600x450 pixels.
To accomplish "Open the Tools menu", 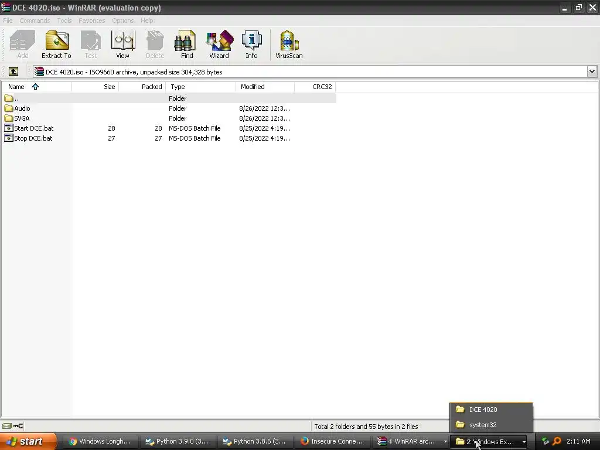I will [x=64, y=21].
